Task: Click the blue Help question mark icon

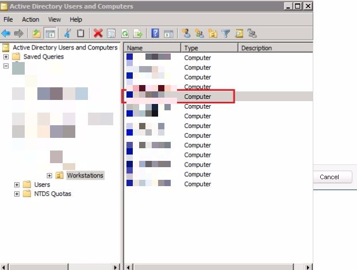Action: point(155,33)
